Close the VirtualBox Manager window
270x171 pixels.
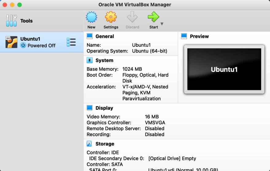click(5, 5)
